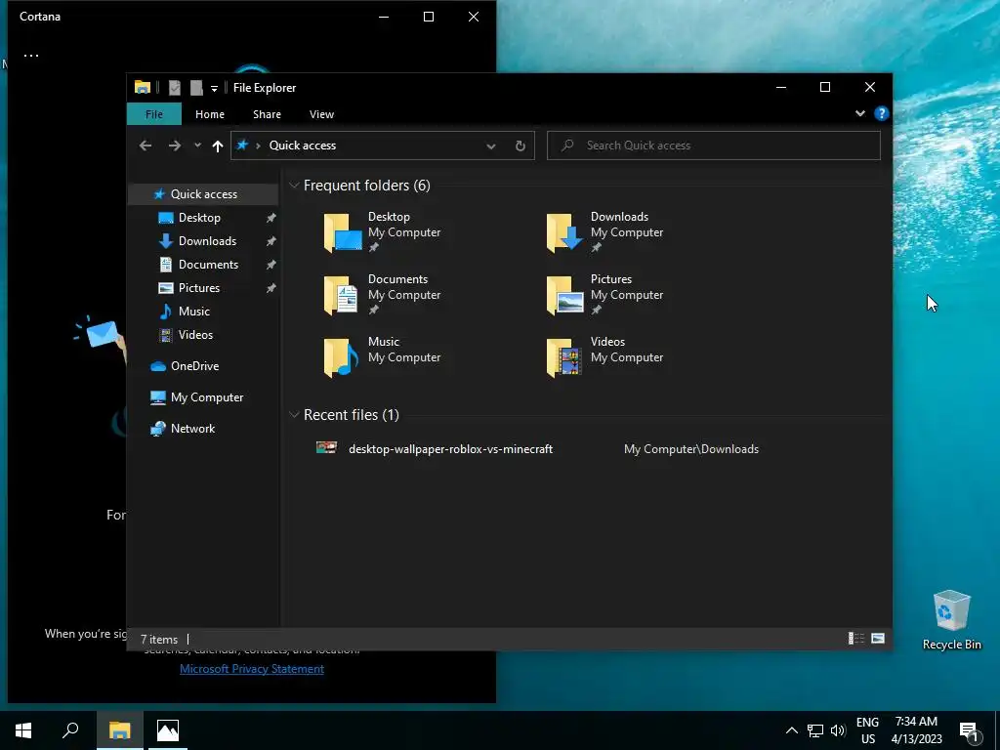
Task: Go up one level with the Up arrow
Action: [x=218, y=146]
